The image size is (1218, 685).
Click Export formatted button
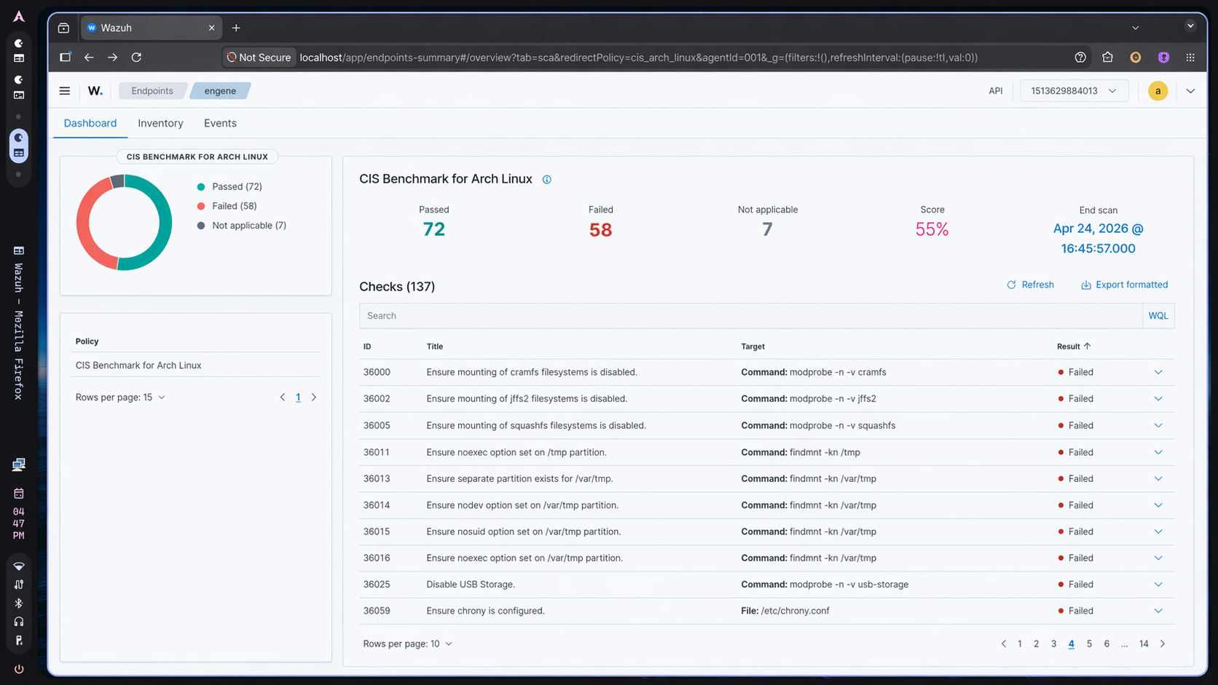1124,285
